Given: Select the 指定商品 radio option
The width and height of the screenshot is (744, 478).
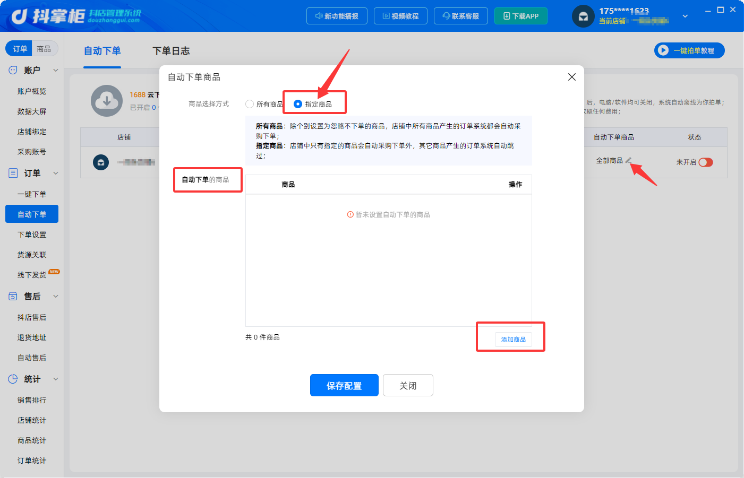Looking at the screenshot, I should pyautogui.click(x=298, y=104).
